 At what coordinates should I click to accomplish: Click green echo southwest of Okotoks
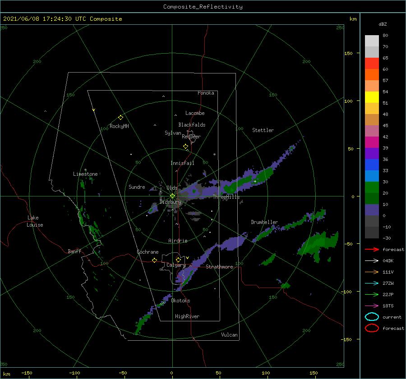142,323
